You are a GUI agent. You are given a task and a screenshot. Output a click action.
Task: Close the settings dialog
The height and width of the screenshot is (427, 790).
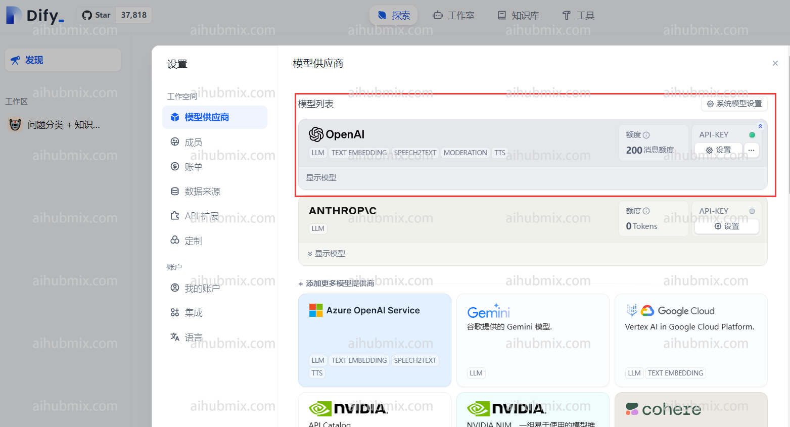[775, 63]
